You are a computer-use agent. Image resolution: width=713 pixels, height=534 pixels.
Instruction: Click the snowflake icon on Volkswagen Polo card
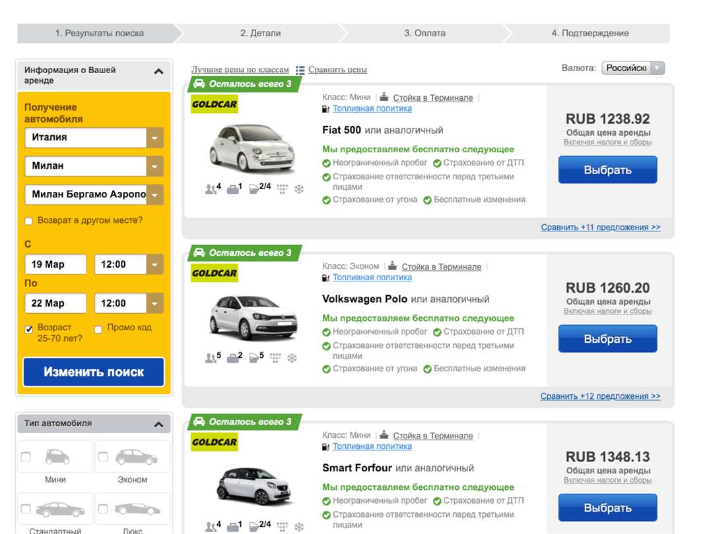point(292,358)
